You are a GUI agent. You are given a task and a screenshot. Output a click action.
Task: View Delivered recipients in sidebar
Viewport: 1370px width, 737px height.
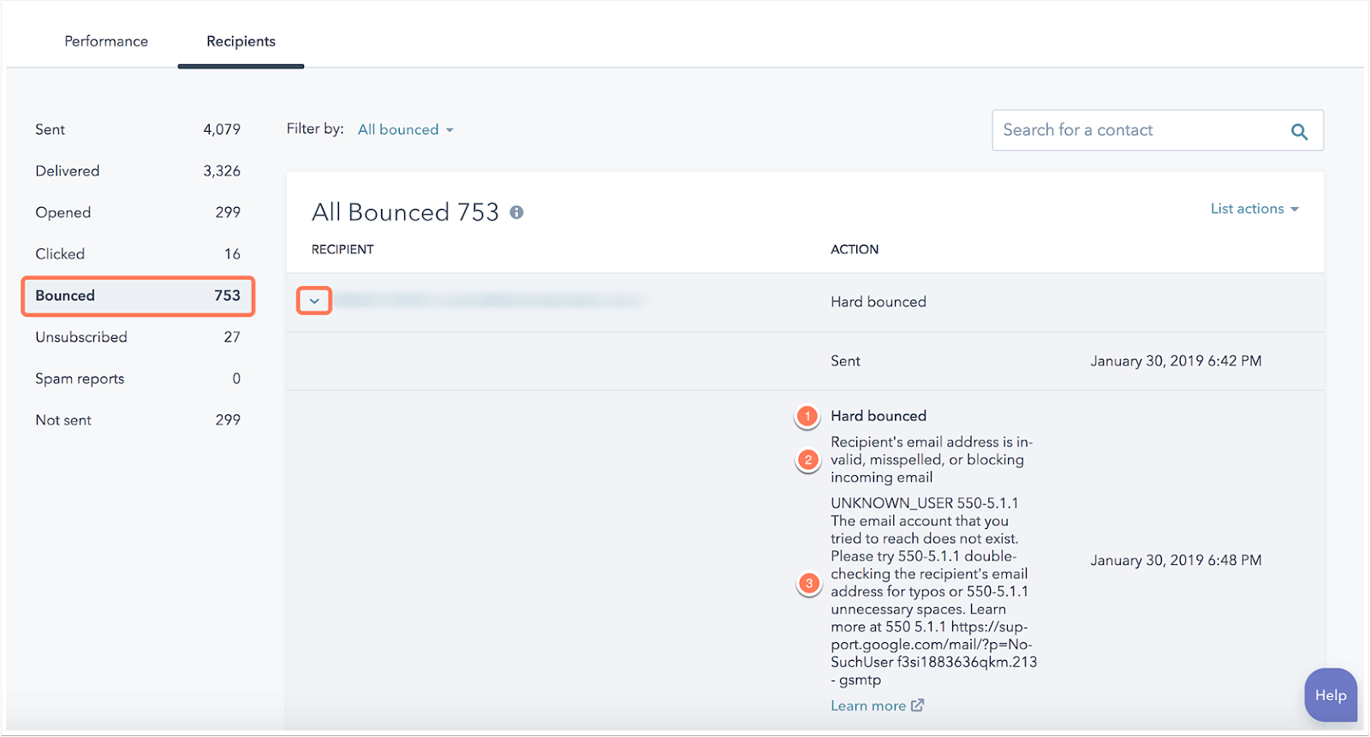[137, 171]
